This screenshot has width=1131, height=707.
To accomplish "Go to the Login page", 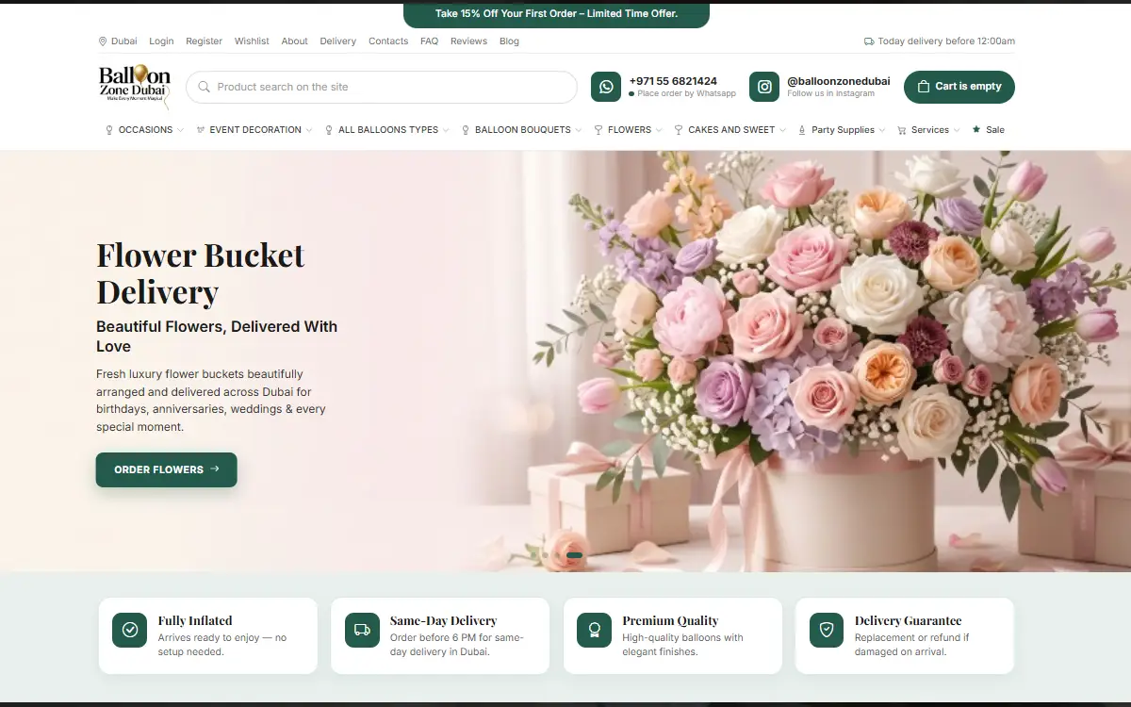I will coord(161,41).
